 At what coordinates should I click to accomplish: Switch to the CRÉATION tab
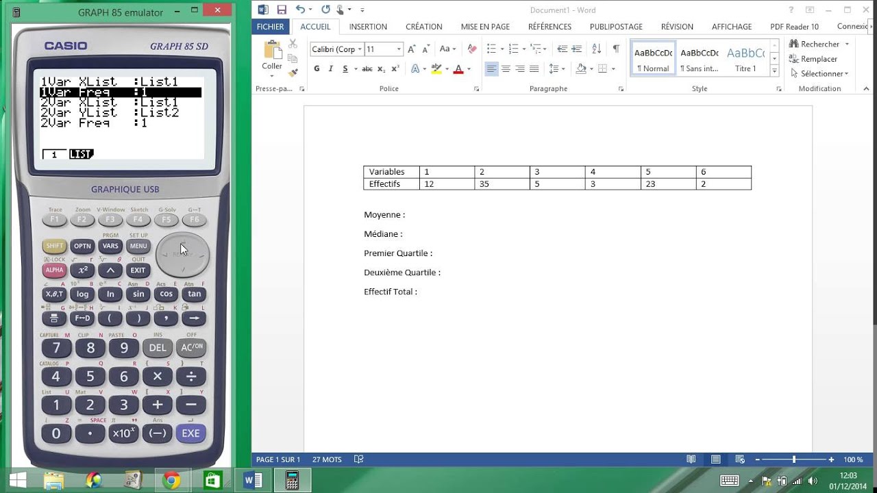click(423, 27)
